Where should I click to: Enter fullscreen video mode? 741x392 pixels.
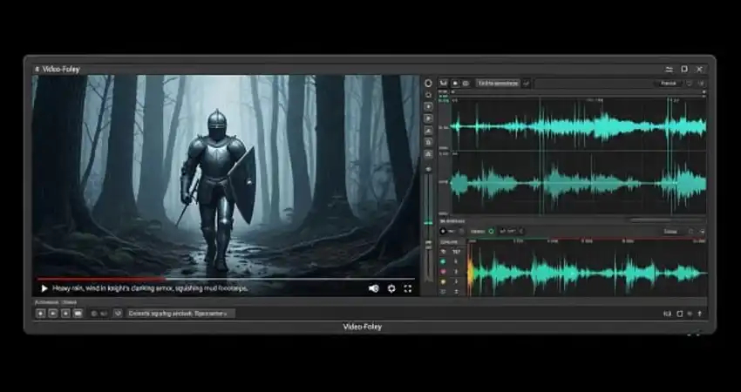pyautogui.click(x=408, y=288)
